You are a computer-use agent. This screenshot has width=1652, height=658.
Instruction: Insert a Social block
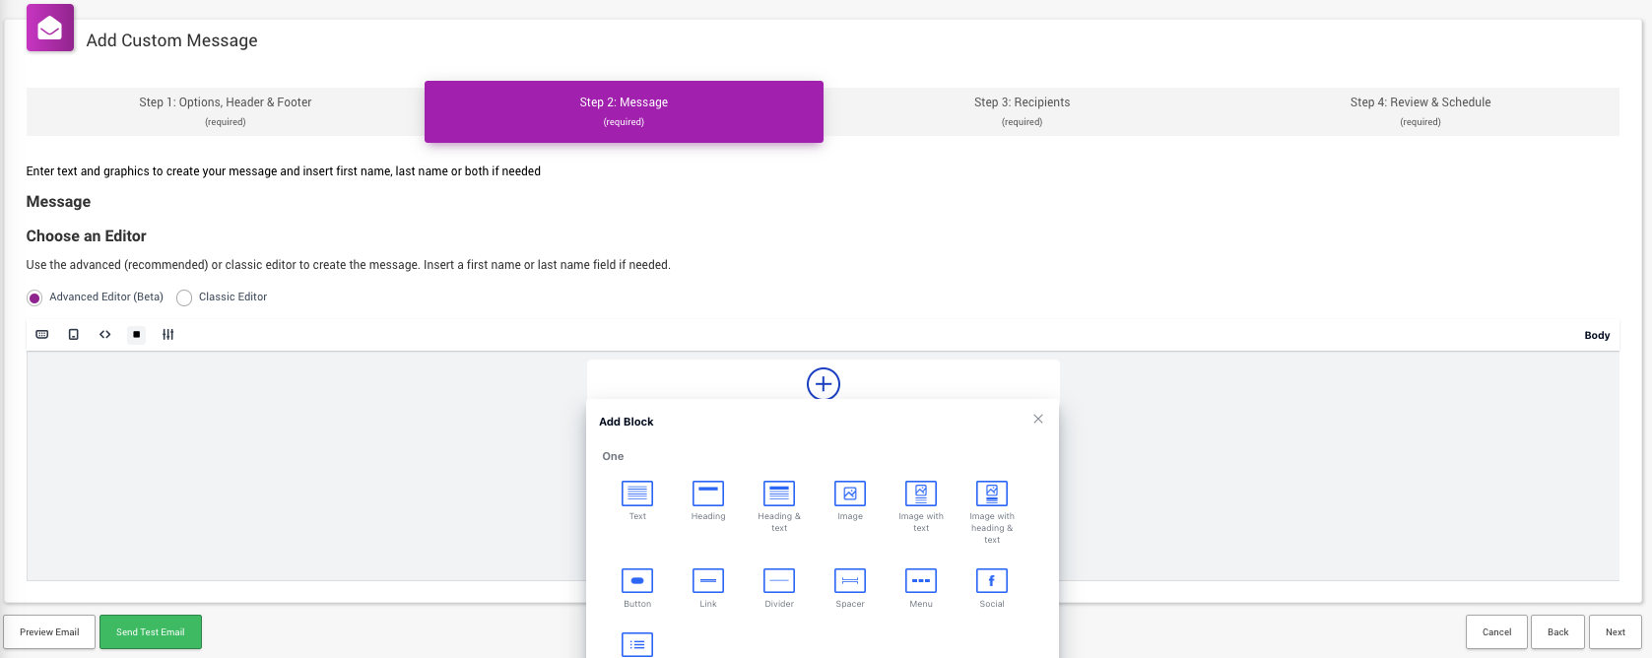pyautogui.click(x=992, y=588)
